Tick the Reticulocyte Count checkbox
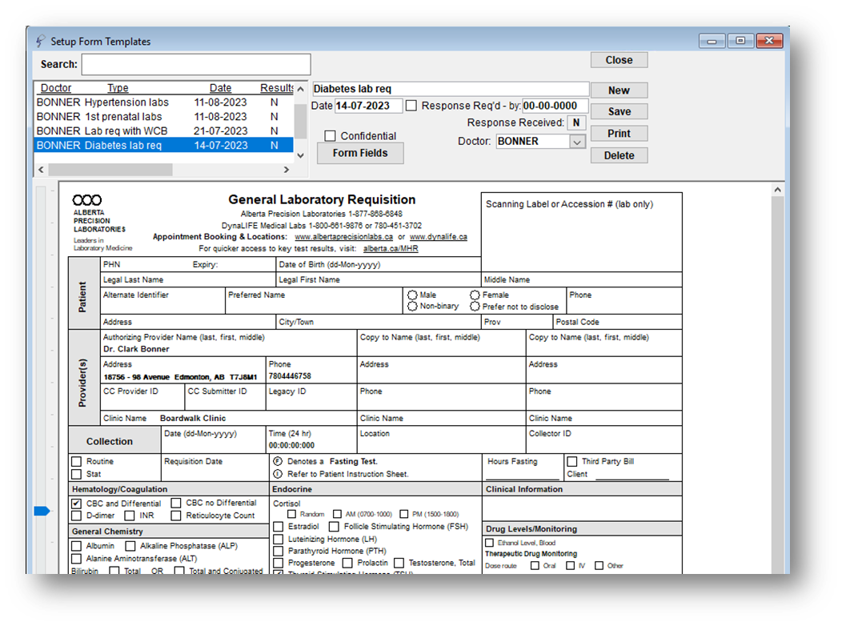842x626 pixels. [176, 516]
